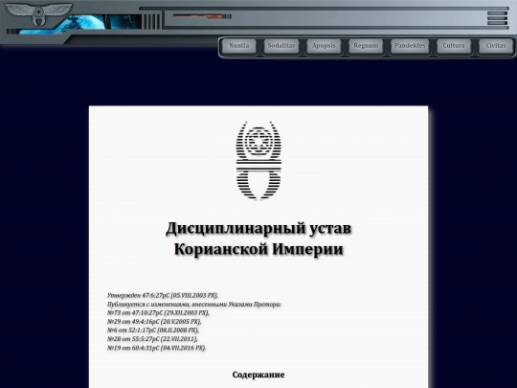Click the winged emblem logo in header

(x=38, y=14)
